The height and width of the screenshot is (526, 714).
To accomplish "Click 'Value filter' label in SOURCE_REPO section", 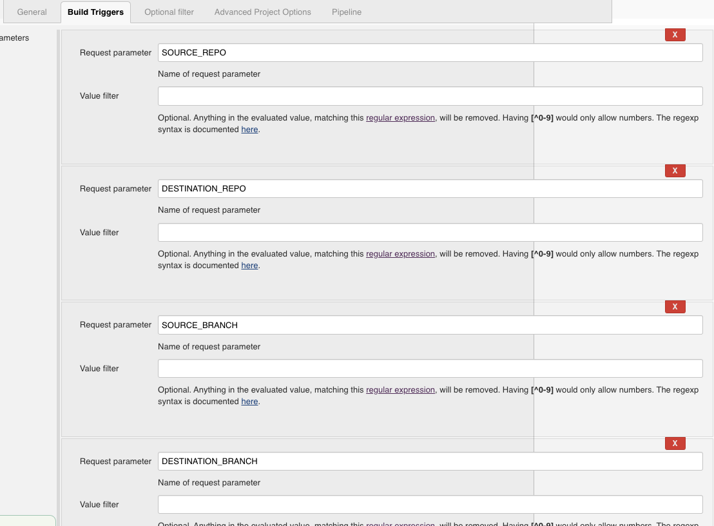I will [99, 96].
